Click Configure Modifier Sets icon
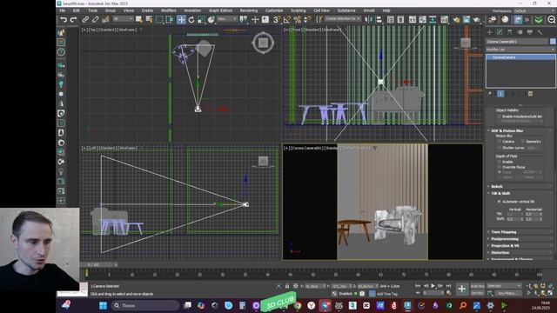 coord(530,94)
